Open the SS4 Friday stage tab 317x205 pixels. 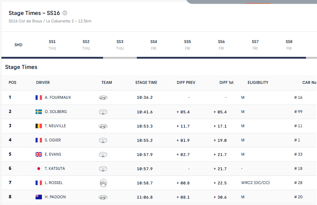[x=154, y=45]
